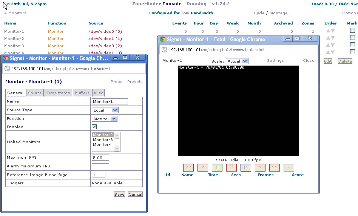
Task: Mark the Monitor-2 row checkbox
Action: pos(352,37)
